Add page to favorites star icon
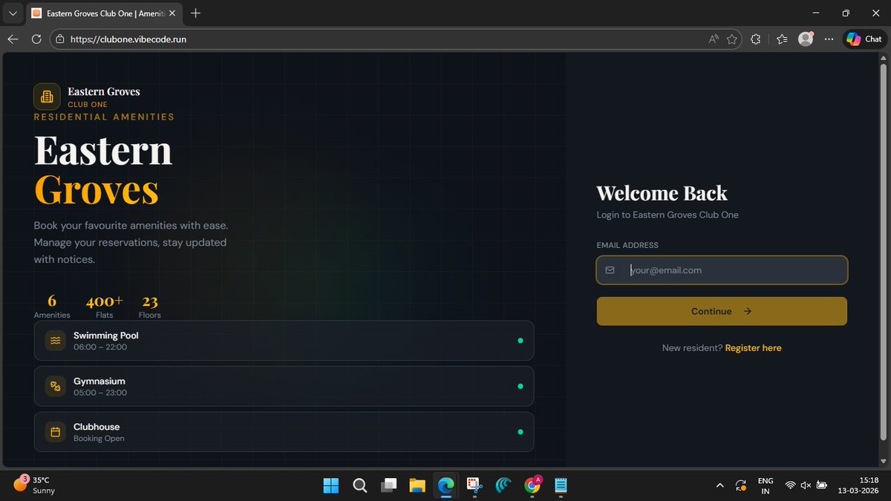The width and height of the screenshot is (891, 501). point(732,39)
